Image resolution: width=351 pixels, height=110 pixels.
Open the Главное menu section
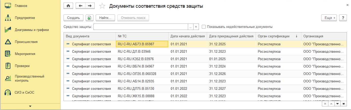click(21, 6)
